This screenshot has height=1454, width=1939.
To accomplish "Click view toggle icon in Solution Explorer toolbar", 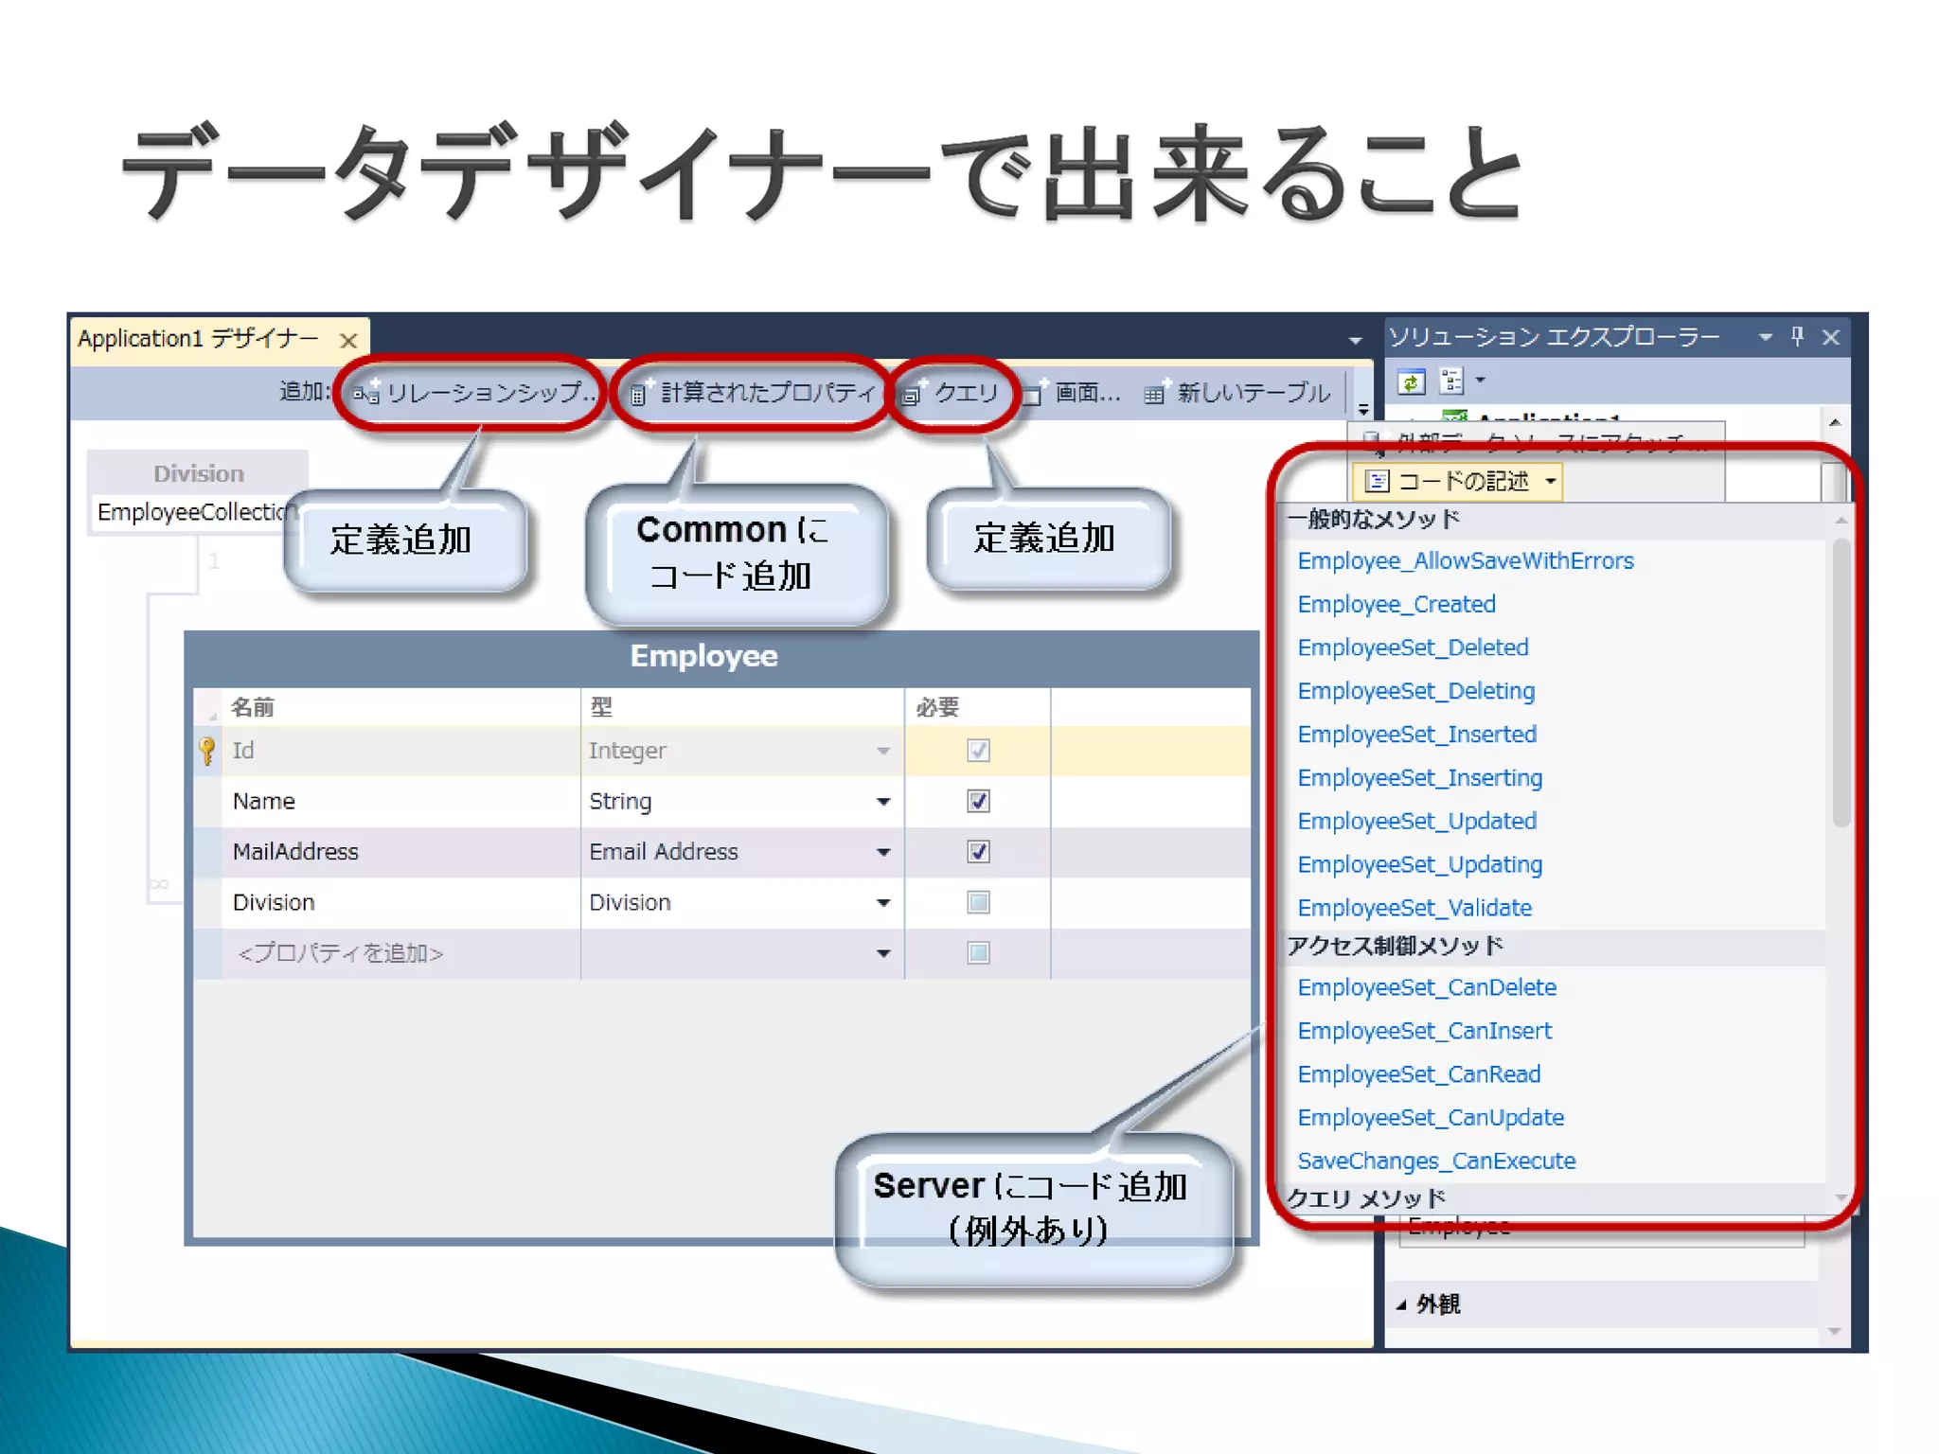I will coord(1451,381).
